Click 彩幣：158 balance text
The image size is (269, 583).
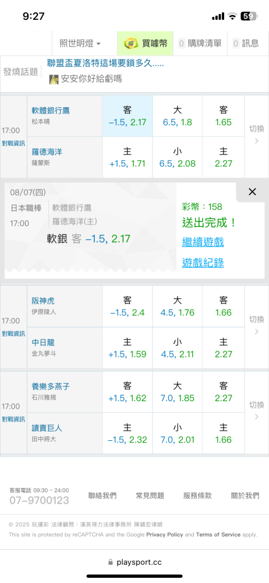coord(203,207)
